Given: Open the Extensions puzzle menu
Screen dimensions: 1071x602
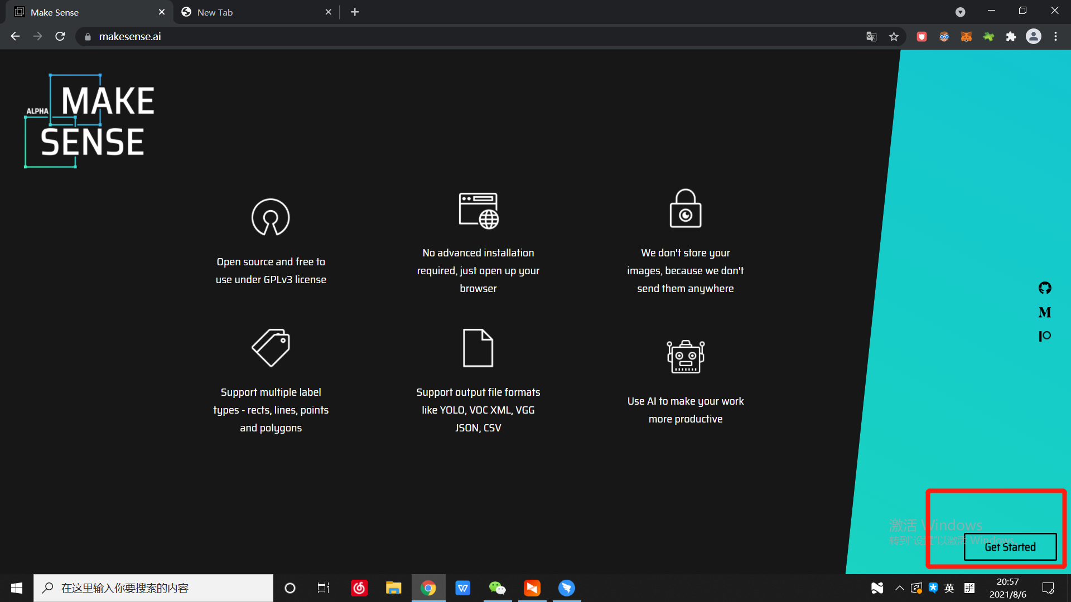Looking at the screenshot, I should [1011, 37].
